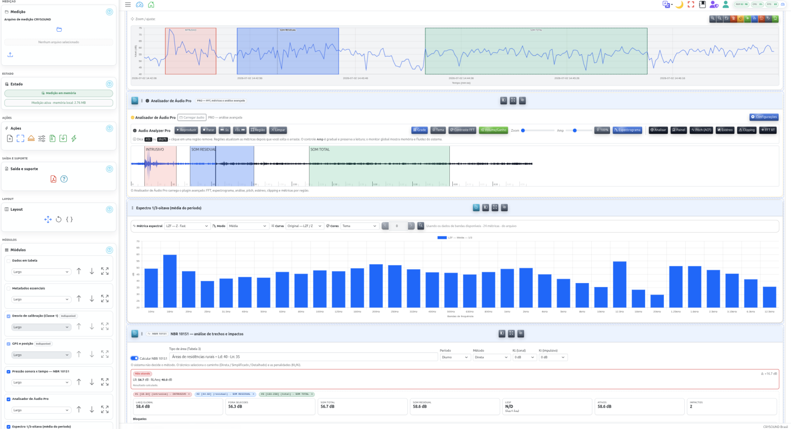The image size is (791, 429).
Task: Click the Parar stop button
Action: click(209, 130)
